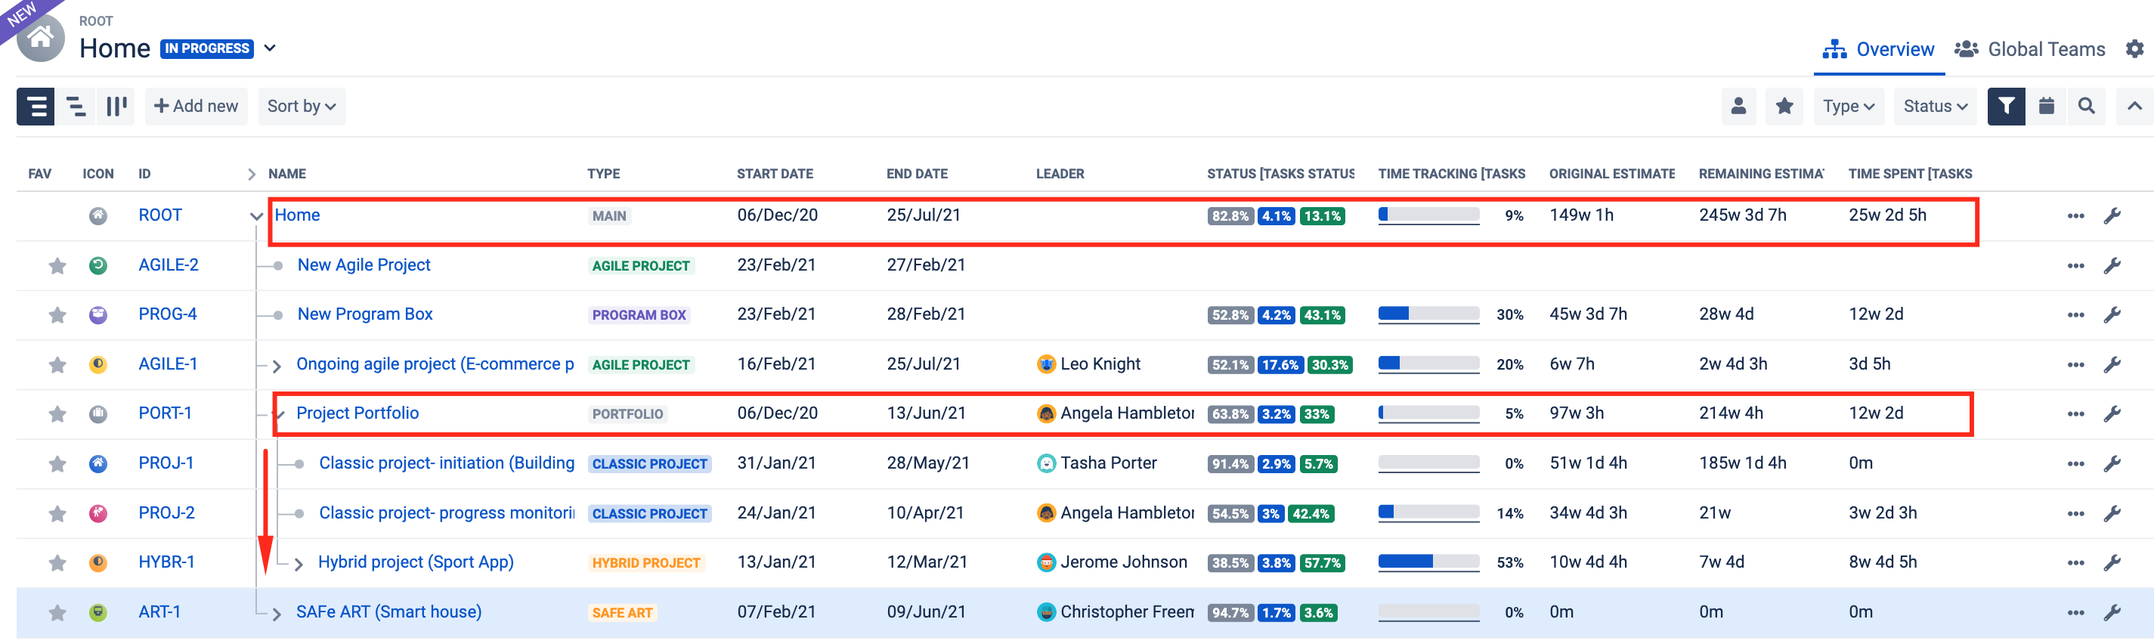
Task: Favorite the PROG-4 row star
Action: [x=57, y=314]
